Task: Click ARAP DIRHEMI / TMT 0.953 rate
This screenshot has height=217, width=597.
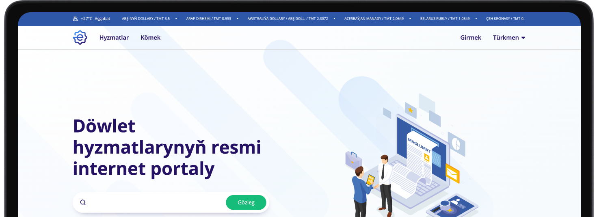Action: (208, 19)
